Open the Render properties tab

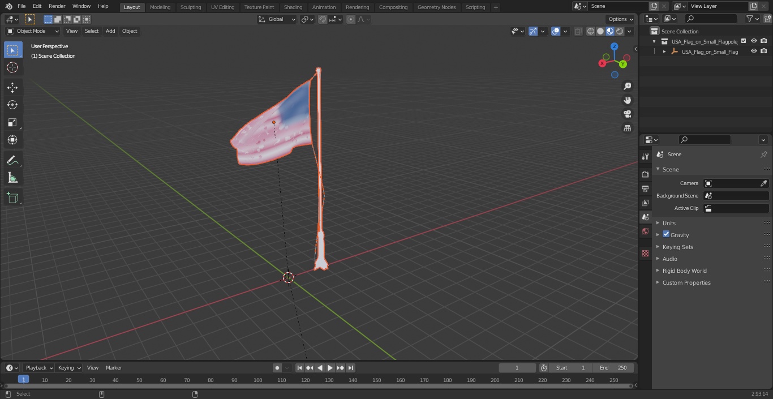(x=645, y=174)
